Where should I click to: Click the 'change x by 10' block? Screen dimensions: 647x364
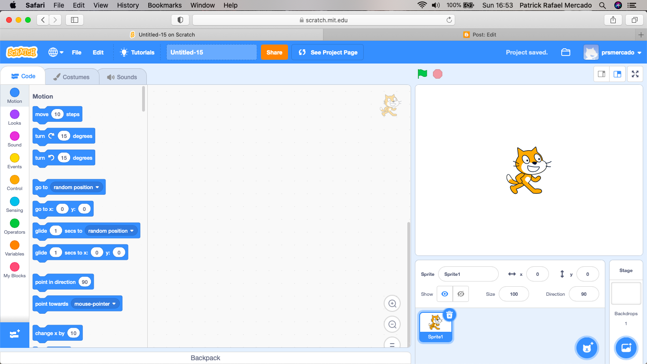coord(57,333)
